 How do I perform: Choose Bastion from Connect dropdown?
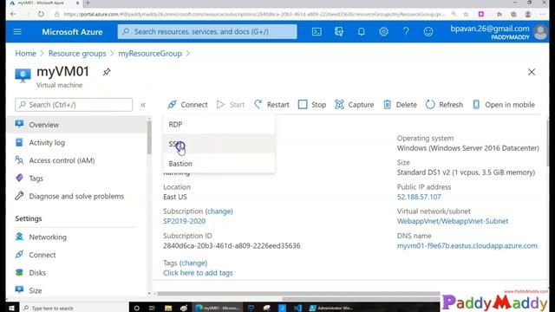tap(219, 164)
